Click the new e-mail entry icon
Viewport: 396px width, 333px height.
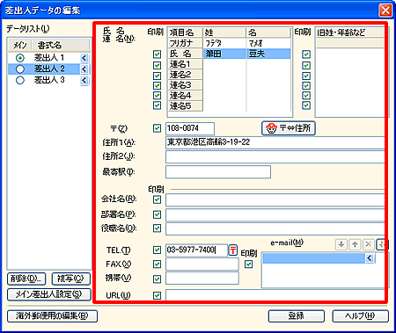[381, 244]
